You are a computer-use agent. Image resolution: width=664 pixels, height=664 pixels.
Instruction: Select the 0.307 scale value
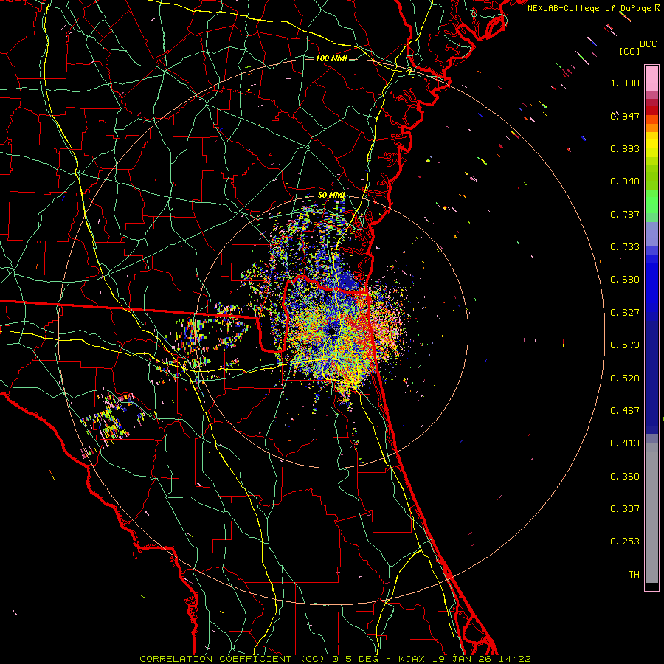coord(625,509)
